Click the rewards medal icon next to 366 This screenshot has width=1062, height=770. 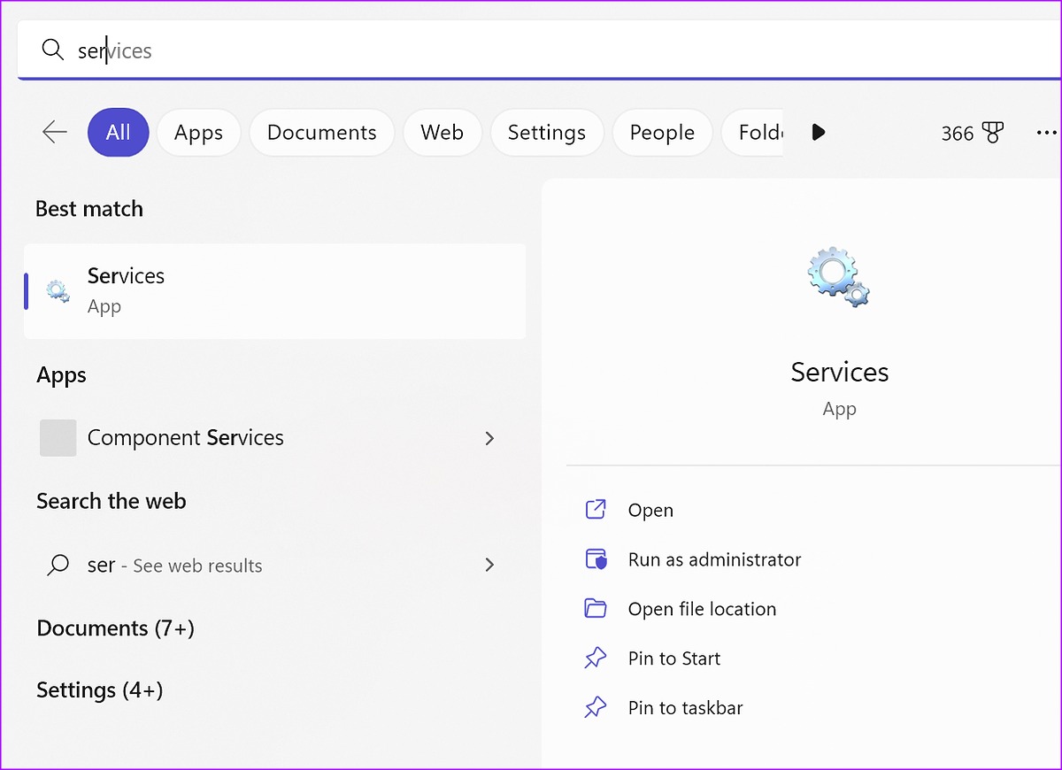(x=993, y=133)
